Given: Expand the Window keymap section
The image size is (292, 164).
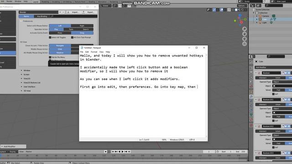Looking at the screenshot, I should [21, 71].
